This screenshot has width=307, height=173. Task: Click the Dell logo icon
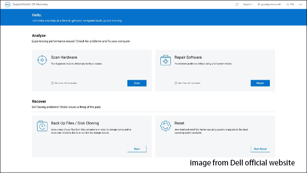tap(8, 4)
